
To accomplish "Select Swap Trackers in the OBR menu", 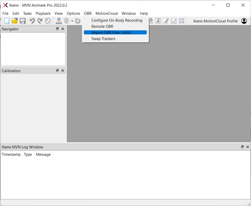I will [x=103, y=39].
